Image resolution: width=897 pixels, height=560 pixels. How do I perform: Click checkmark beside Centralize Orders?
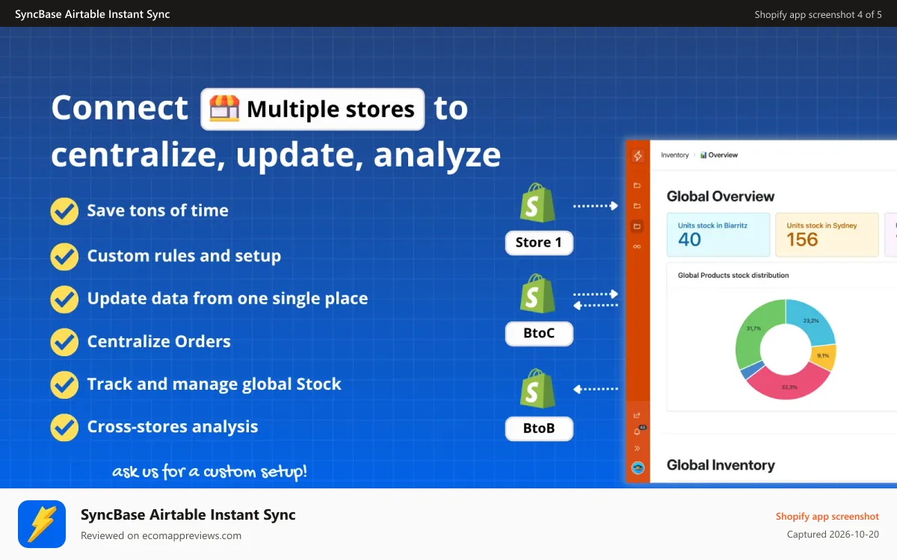(64, 342)
